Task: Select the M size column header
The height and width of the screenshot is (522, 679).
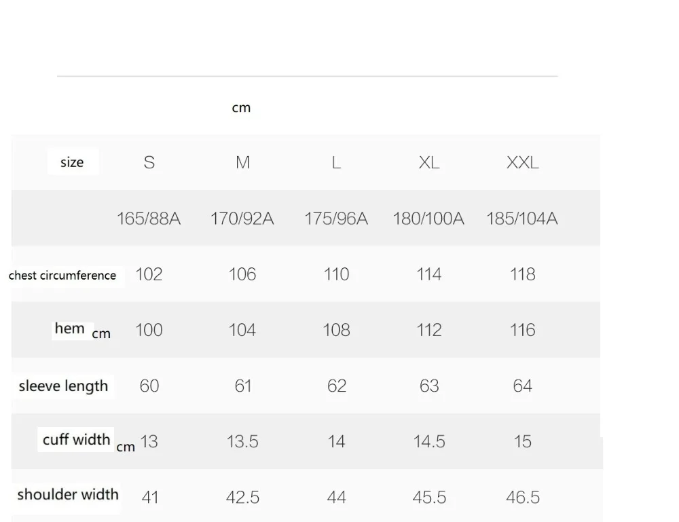Action: pyautogui.click(x=242, y=163)
